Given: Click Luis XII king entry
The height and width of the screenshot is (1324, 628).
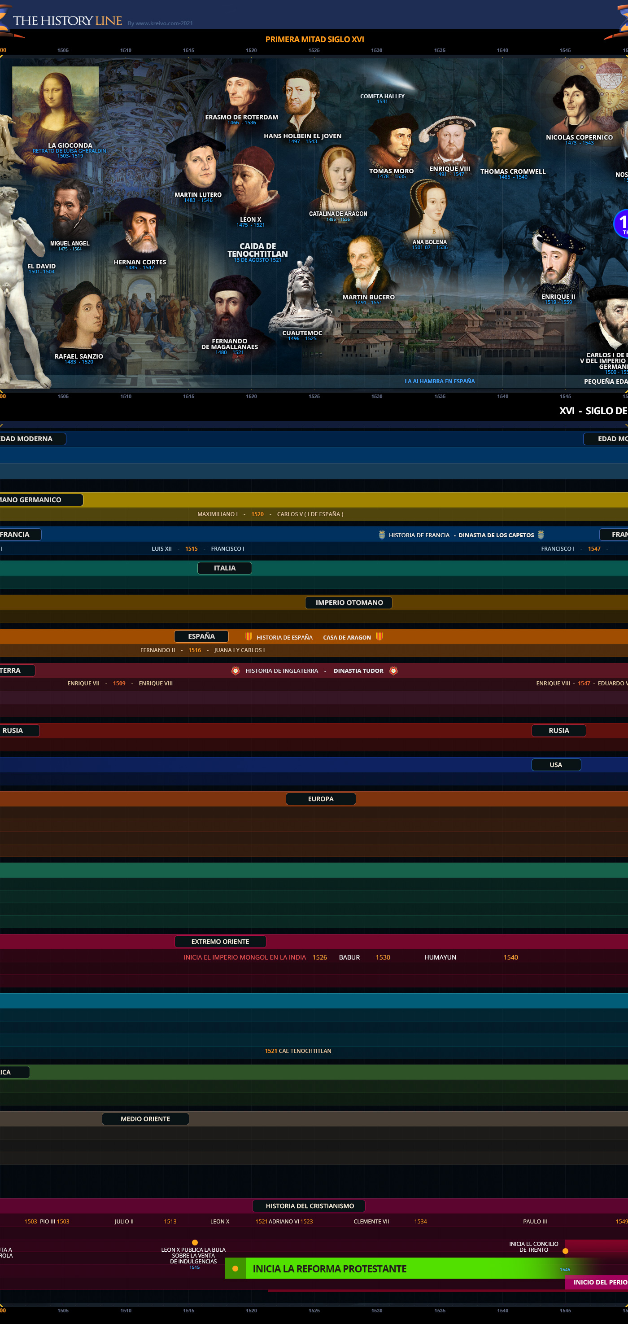Looking at the screenshot, I should (x=162, y=548).
